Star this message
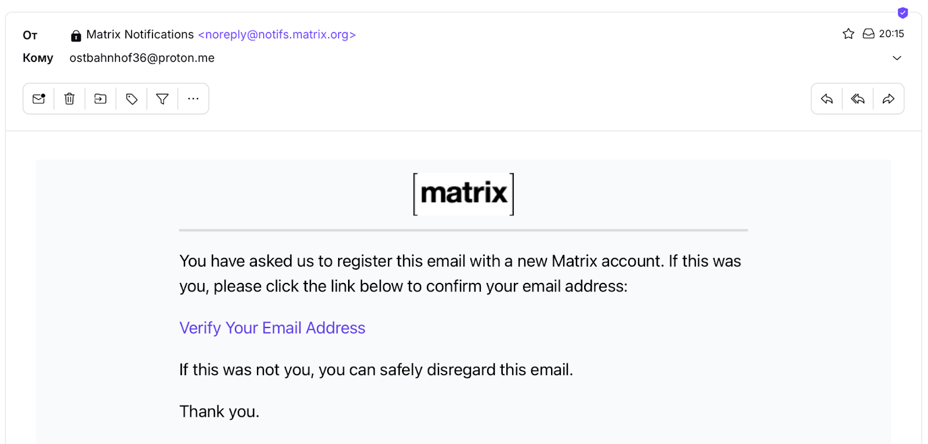 (x=849, y=34)
